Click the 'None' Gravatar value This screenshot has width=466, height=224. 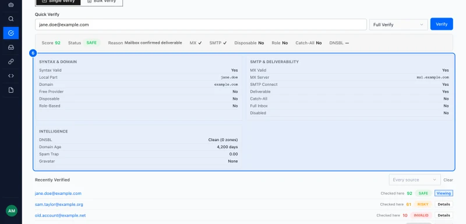233,161
